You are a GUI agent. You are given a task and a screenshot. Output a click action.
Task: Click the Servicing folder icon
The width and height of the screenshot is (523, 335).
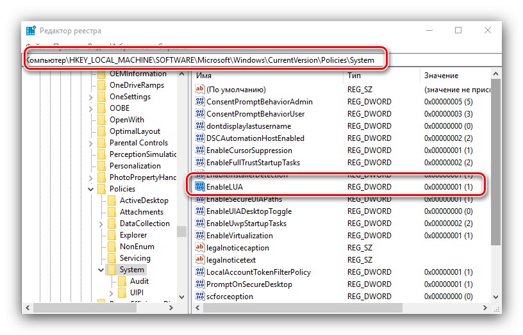[x=112, y=258]
